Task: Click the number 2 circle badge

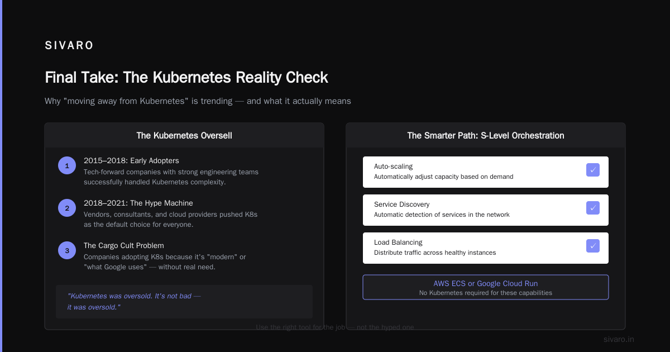Action: pyautogui.click(x=67, y=208)
